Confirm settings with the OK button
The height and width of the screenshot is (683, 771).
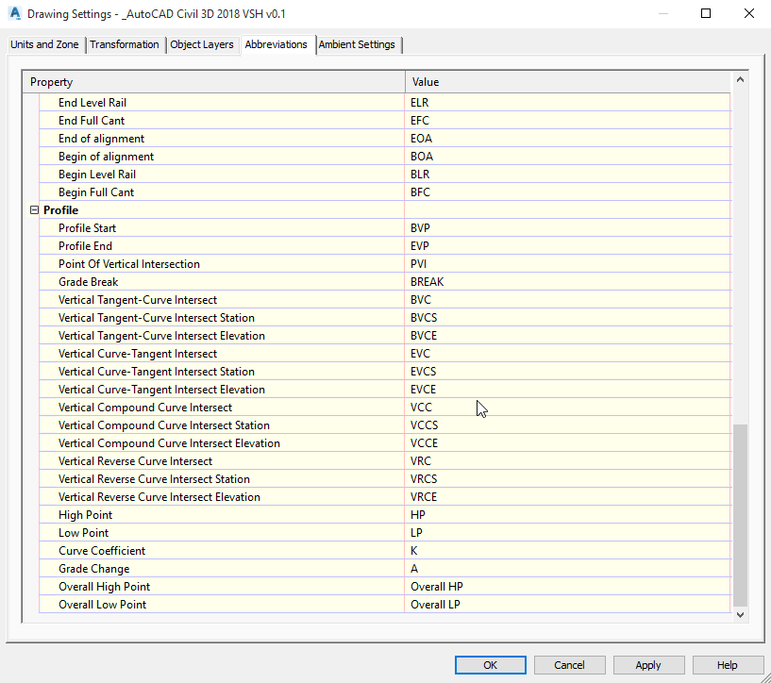point(490,664)
